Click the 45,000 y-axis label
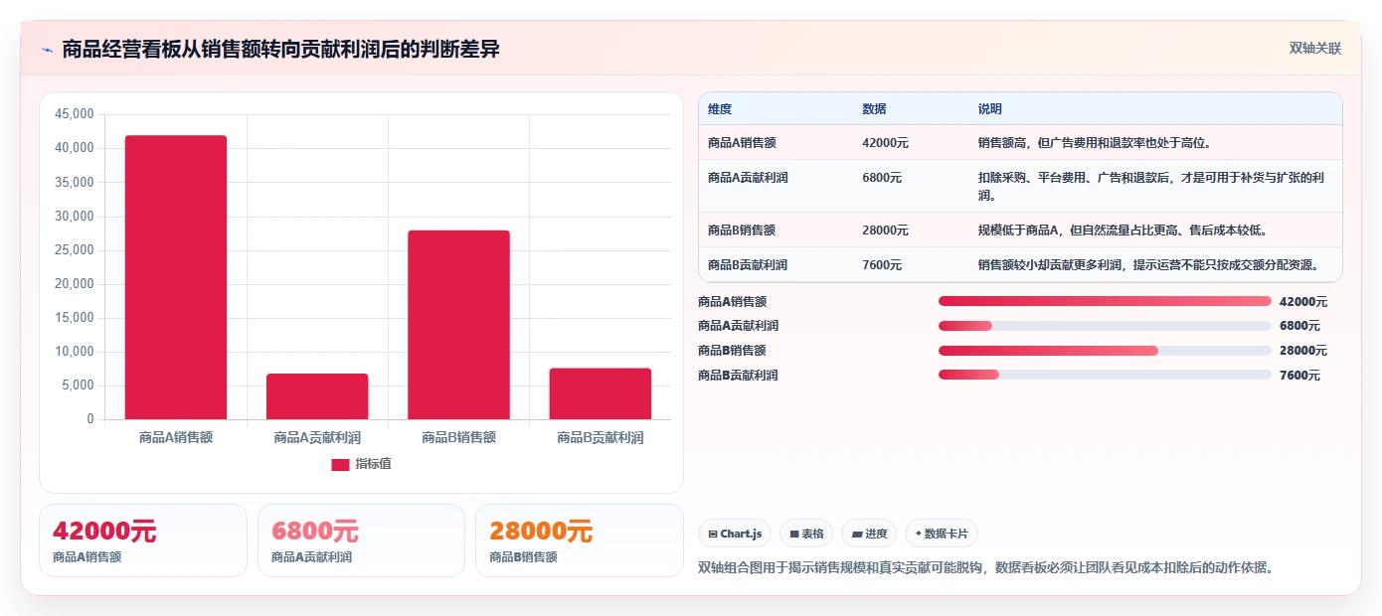Image resolution: width=1382 pixels, height=616 pixels. (x=75, y=114)
